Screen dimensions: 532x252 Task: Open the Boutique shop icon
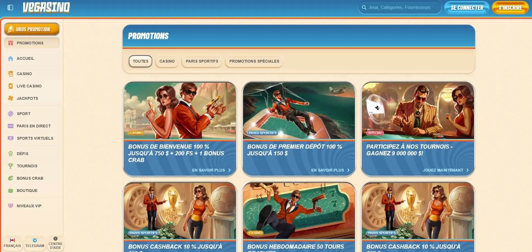tap(11, 191)
